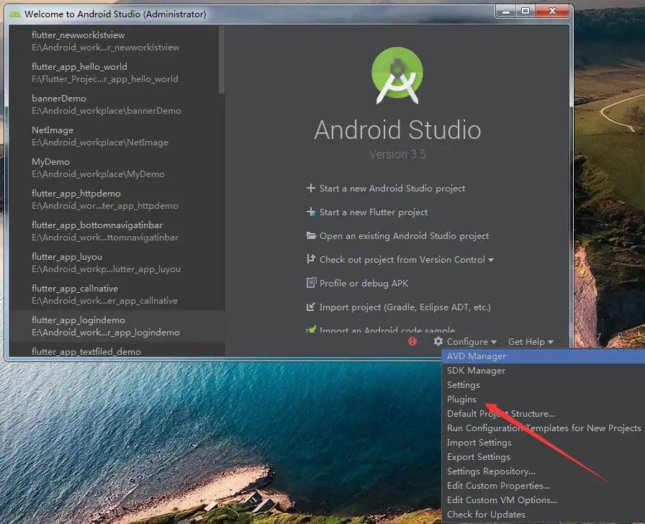The image size is (645, 524).
Task: Click the Import project arrow icon
Action: tap(310, 307)
